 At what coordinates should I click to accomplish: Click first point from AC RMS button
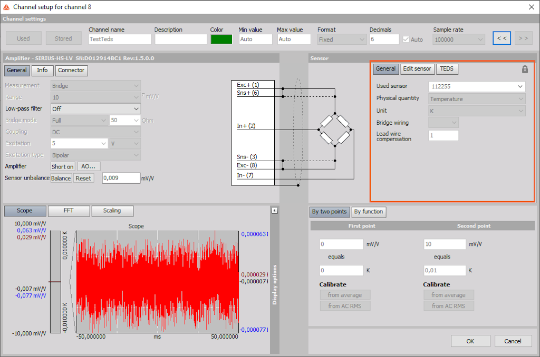(x=345, y=306)
